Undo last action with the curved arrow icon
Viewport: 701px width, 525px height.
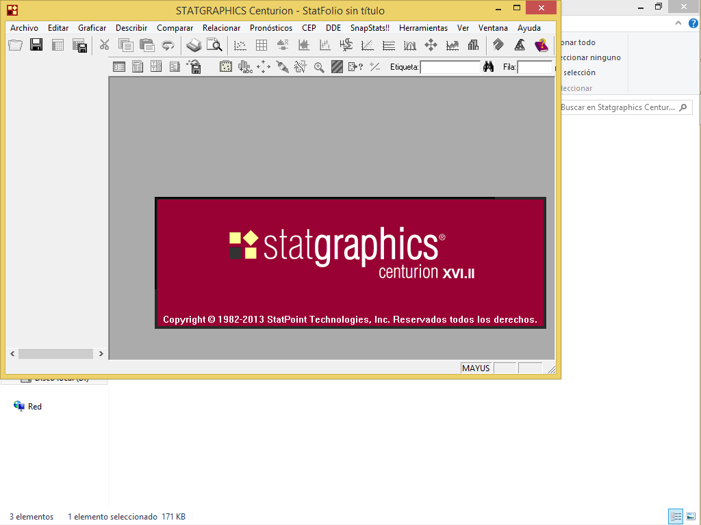[168, 45]
